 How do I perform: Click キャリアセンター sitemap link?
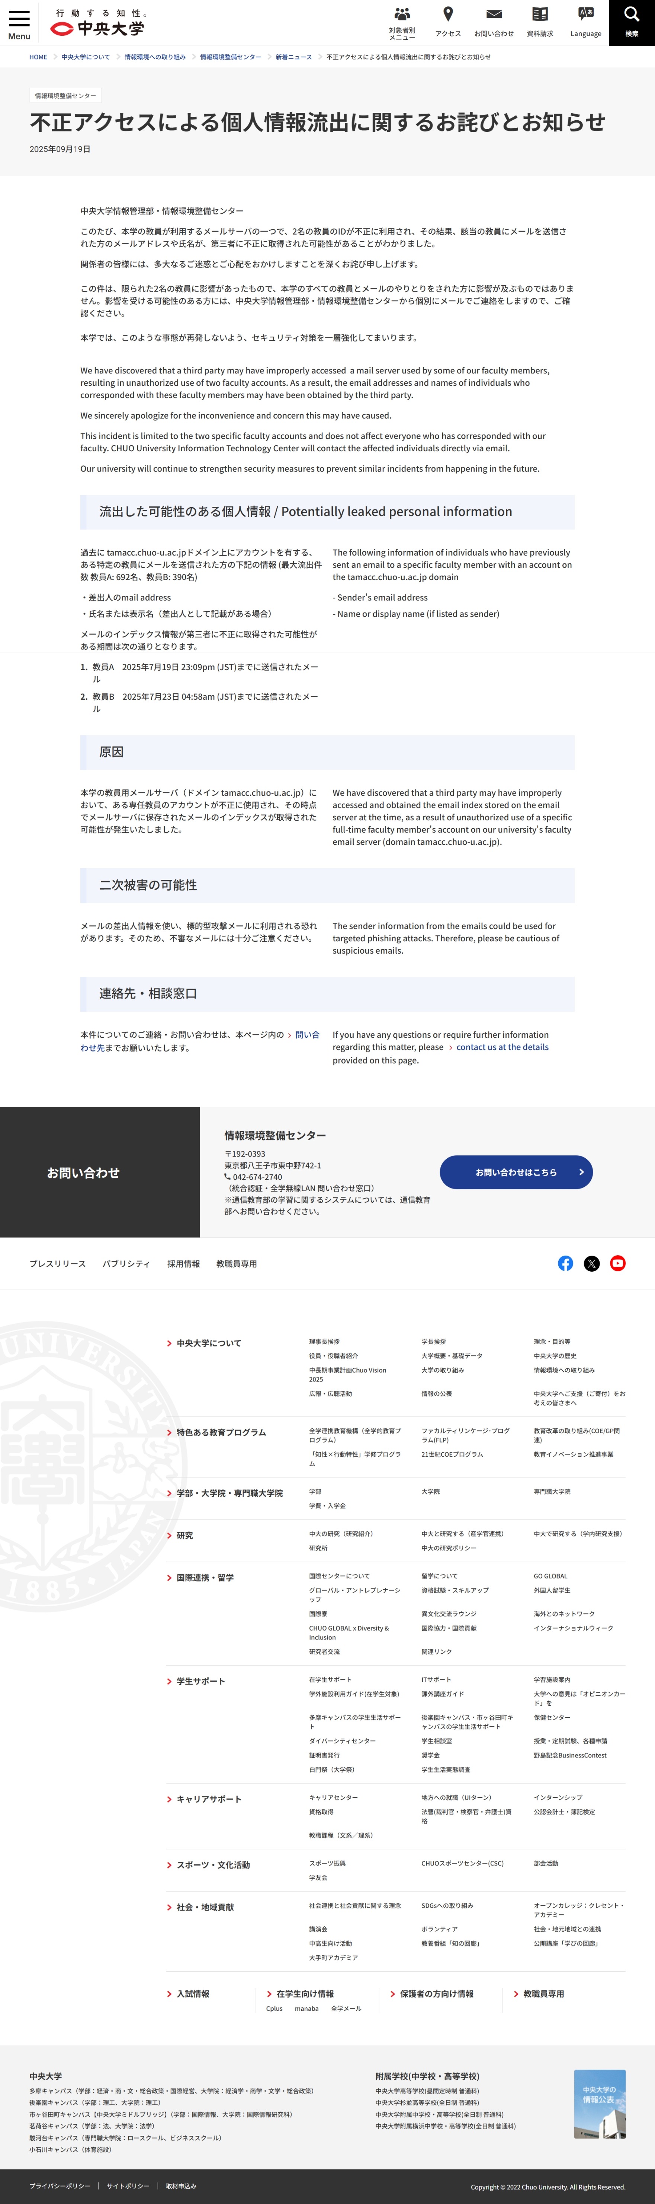pos(334,1798)
